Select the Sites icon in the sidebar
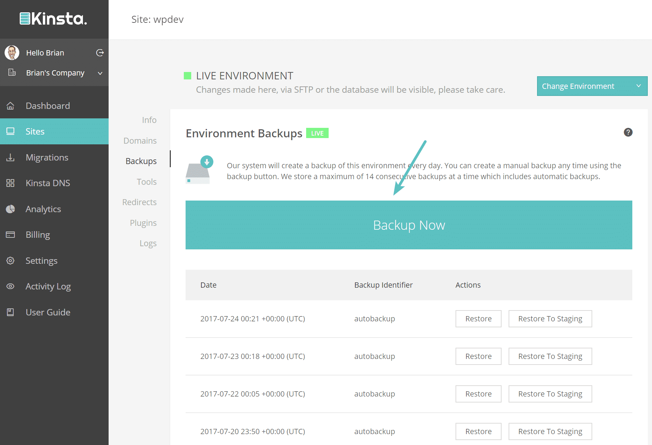This screenshot has width=652, height=445. coord(11,131)
